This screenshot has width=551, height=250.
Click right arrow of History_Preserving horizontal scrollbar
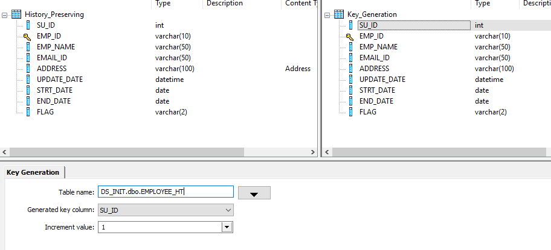tap(313, 152)
